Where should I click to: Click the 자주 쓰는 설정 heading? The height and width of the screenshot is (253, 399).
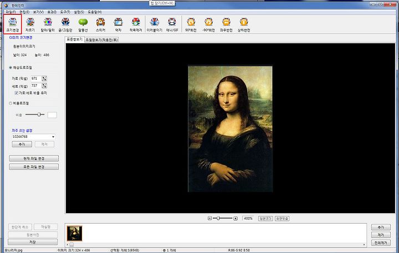(x=22, y=131)
